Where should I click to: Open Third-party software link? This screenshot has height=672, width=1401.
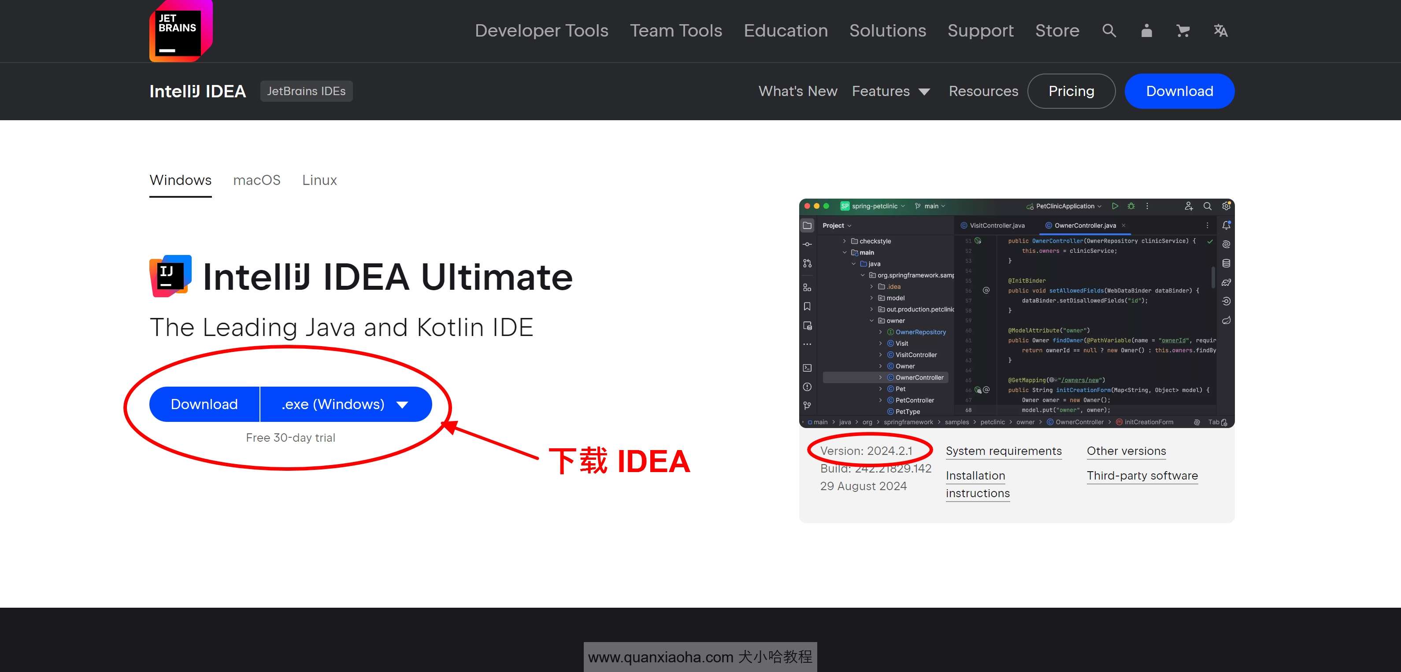1142,476
